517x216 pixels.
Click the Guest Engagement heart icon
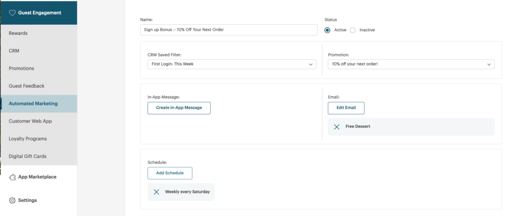pyautogui.click(x=12, y=13)
